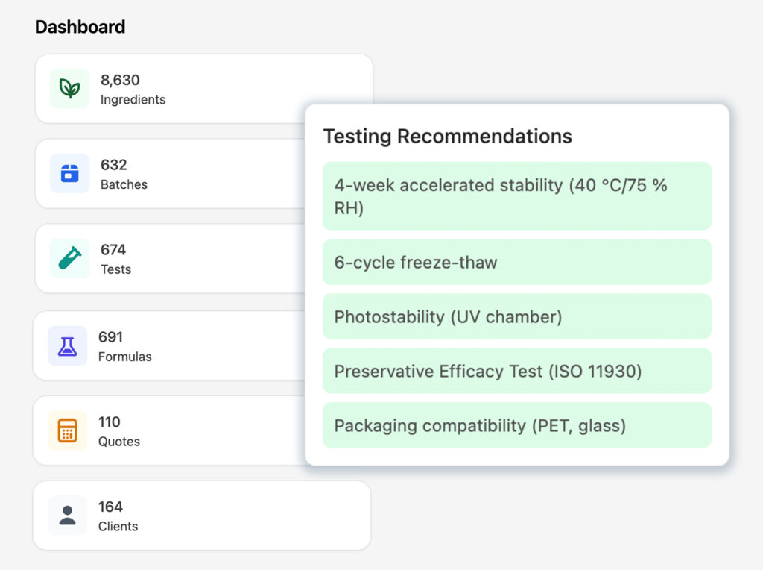Image resolution: width=763 pixels, height=570 pixels.
Task: Click Preservative Efficacy Test (ISO 11930)
Action: click(x=517, y=372)
